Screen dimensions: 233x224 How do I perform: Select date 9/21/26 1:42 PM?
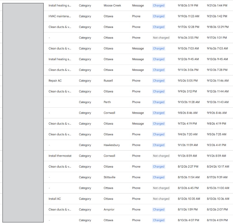[217, 16]
